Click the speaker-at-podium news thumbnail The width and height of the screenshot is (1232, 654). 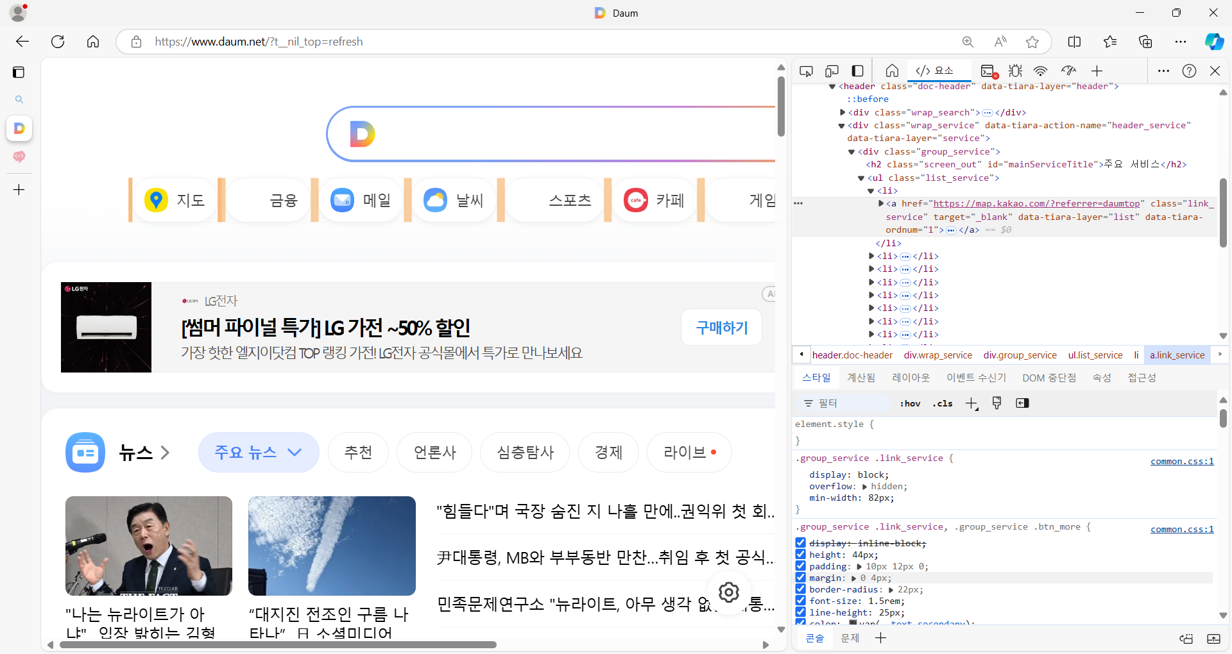coord(149,546)
